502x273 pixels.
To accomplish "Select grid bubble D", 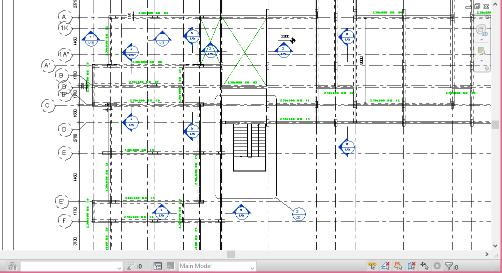I will point(65,129).
